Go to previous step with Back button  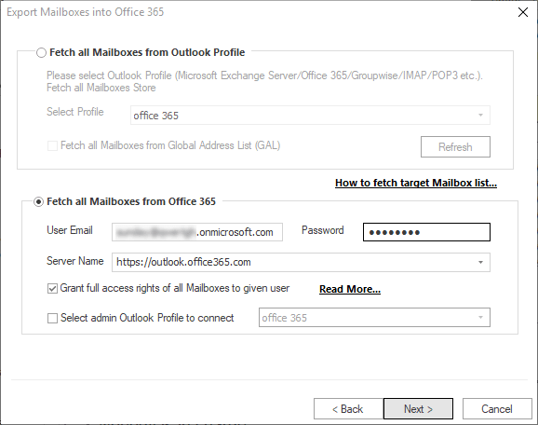(x=348, y=409)
